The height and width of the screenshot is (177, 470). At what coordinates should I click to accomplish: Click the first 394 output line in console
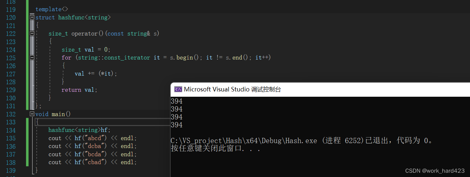(177, 101)
